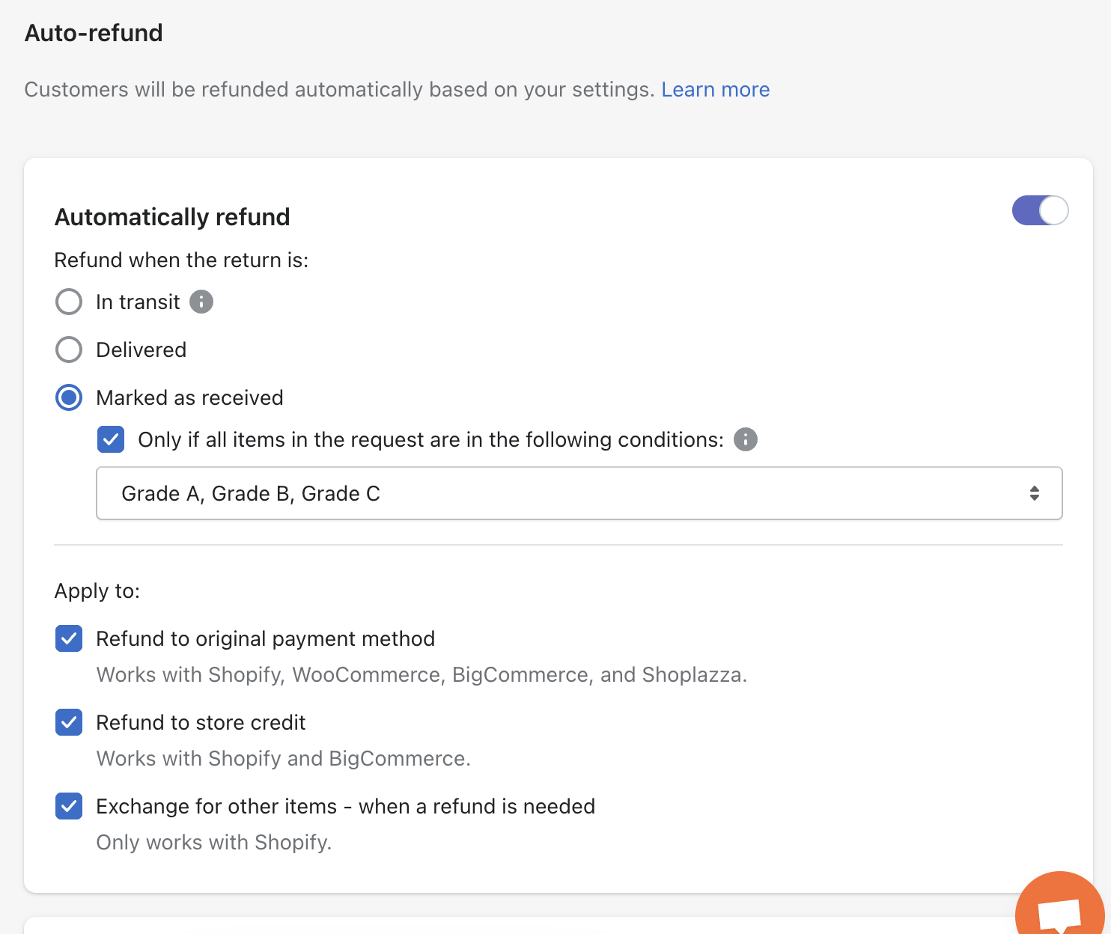This screenshot has height=934, width=1111.
Task: Uncheck Only if all items conditions checkbox
Action: point(111,439)
